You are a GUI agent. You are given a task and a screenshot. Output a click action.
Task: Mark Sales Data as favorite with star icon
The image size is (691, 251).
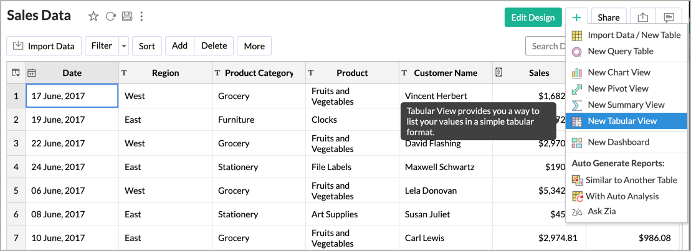tap(93, 17)
